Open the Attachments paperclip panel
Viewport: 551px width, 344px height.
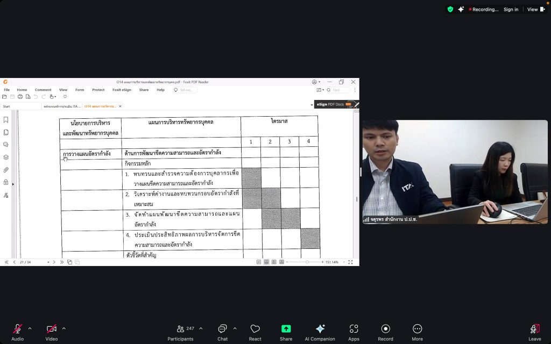tap(6, 170)
